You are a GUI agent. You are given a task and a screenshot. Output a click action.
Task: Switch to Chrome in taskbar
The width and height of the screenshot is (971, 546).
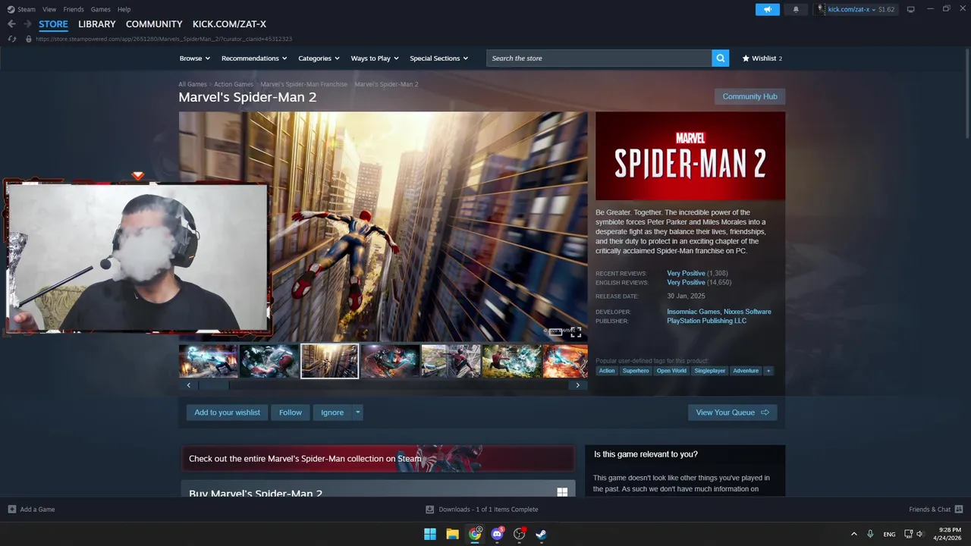(x=475, y=534)
